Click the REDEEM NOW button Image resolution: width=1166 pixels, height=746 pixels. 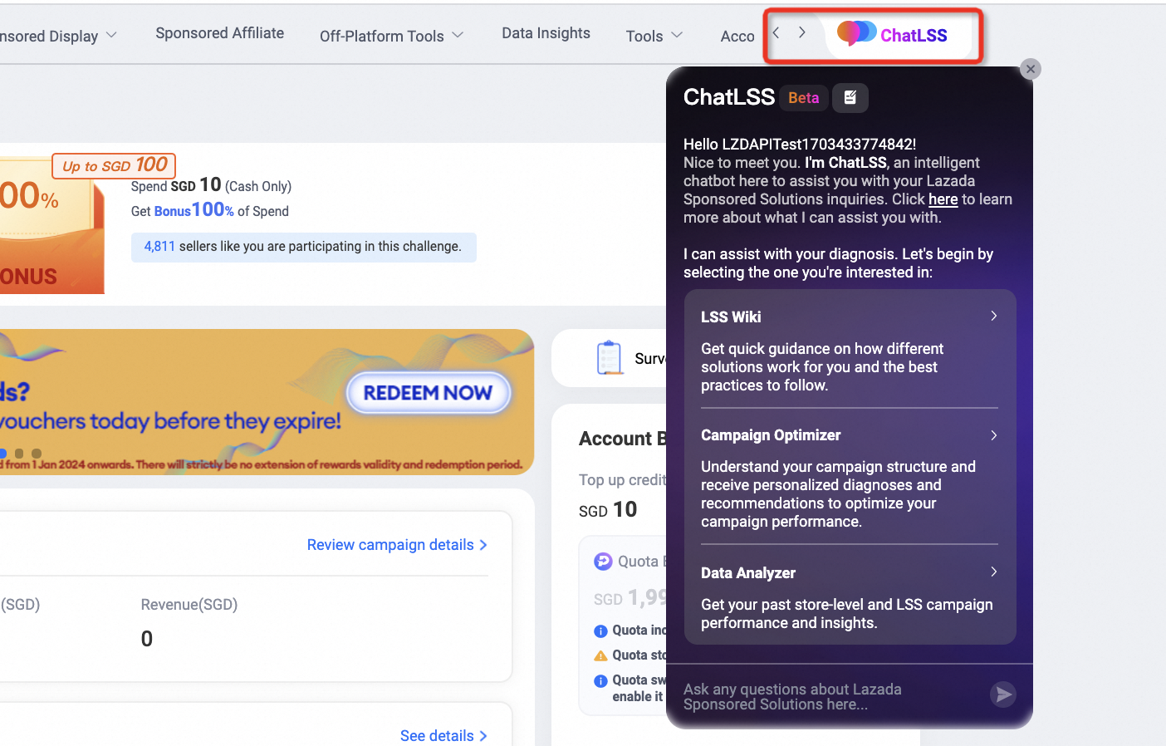[x=428, y=393]
